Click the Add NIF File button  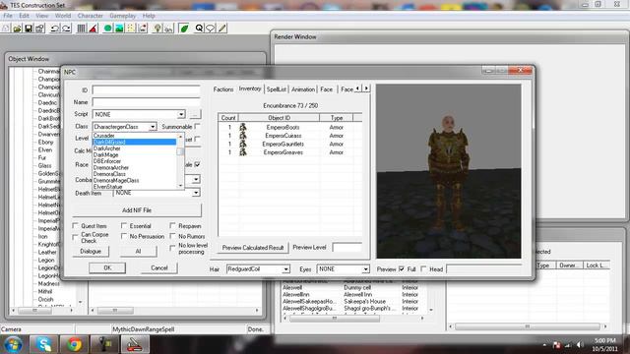[x=137, y=210]
